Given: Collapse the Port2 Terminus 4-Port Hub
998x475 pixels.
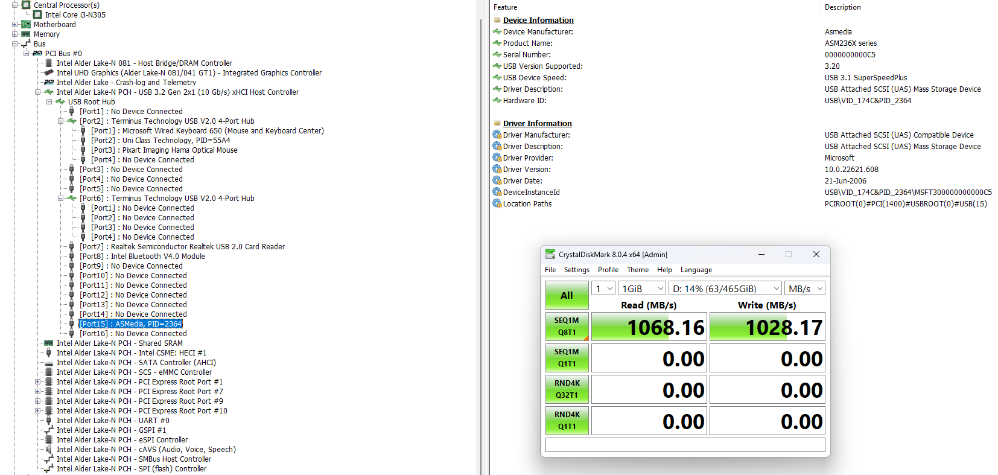Looking at the screenshot, I should [x=60, y=121].
